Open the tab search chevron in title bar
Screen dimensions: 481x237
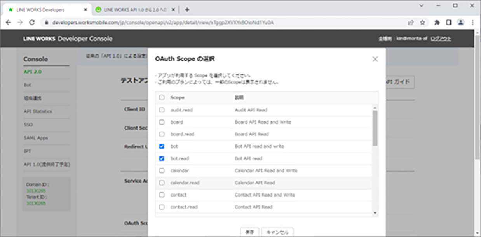click(x=422, y=5)
